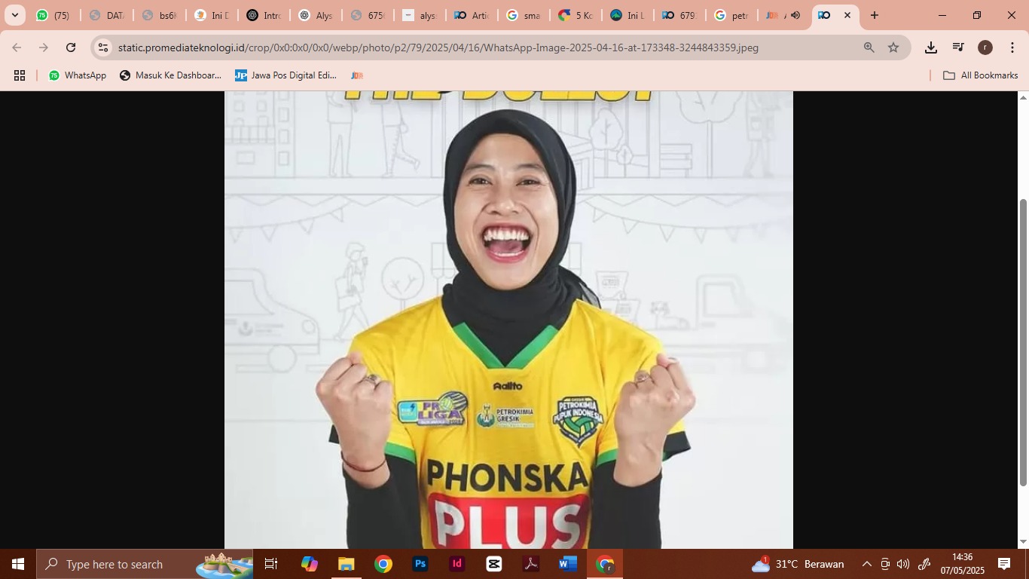Open CapCut from the taskbar

pyautogui.click(x=494, y=564)
